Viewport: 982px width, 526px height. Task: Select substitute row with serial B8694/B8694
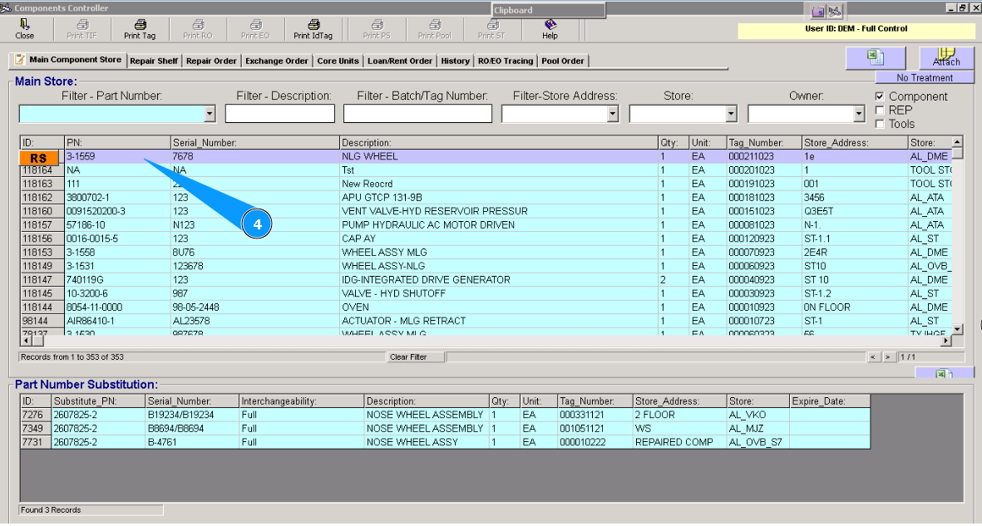pyautogui.click(x=446, y=428)
